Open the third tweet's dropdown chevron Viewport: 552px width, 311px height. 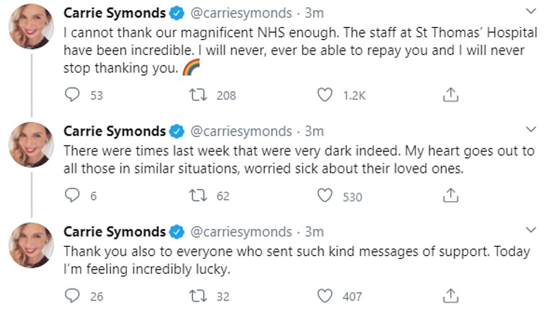pos(531,230)
